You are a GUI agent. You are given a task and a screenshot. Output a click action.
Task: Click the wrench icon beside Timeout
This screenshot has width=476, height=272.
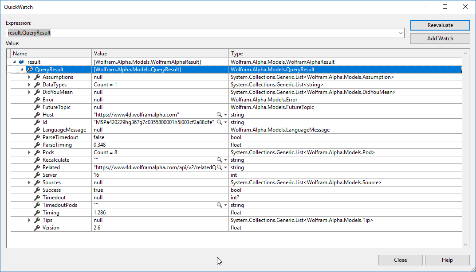click(x=37, y=198)
